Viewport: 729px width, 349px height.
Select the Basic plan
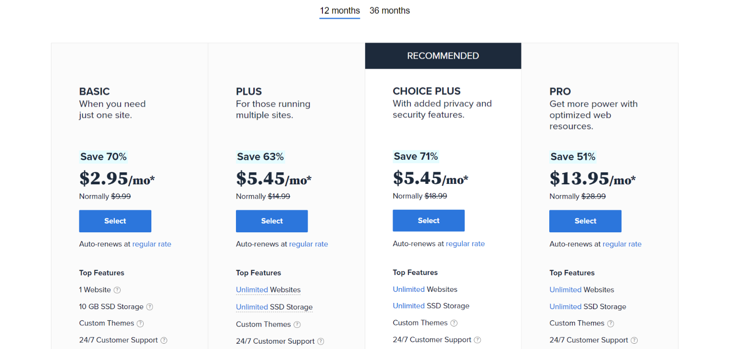pos(115,221)
